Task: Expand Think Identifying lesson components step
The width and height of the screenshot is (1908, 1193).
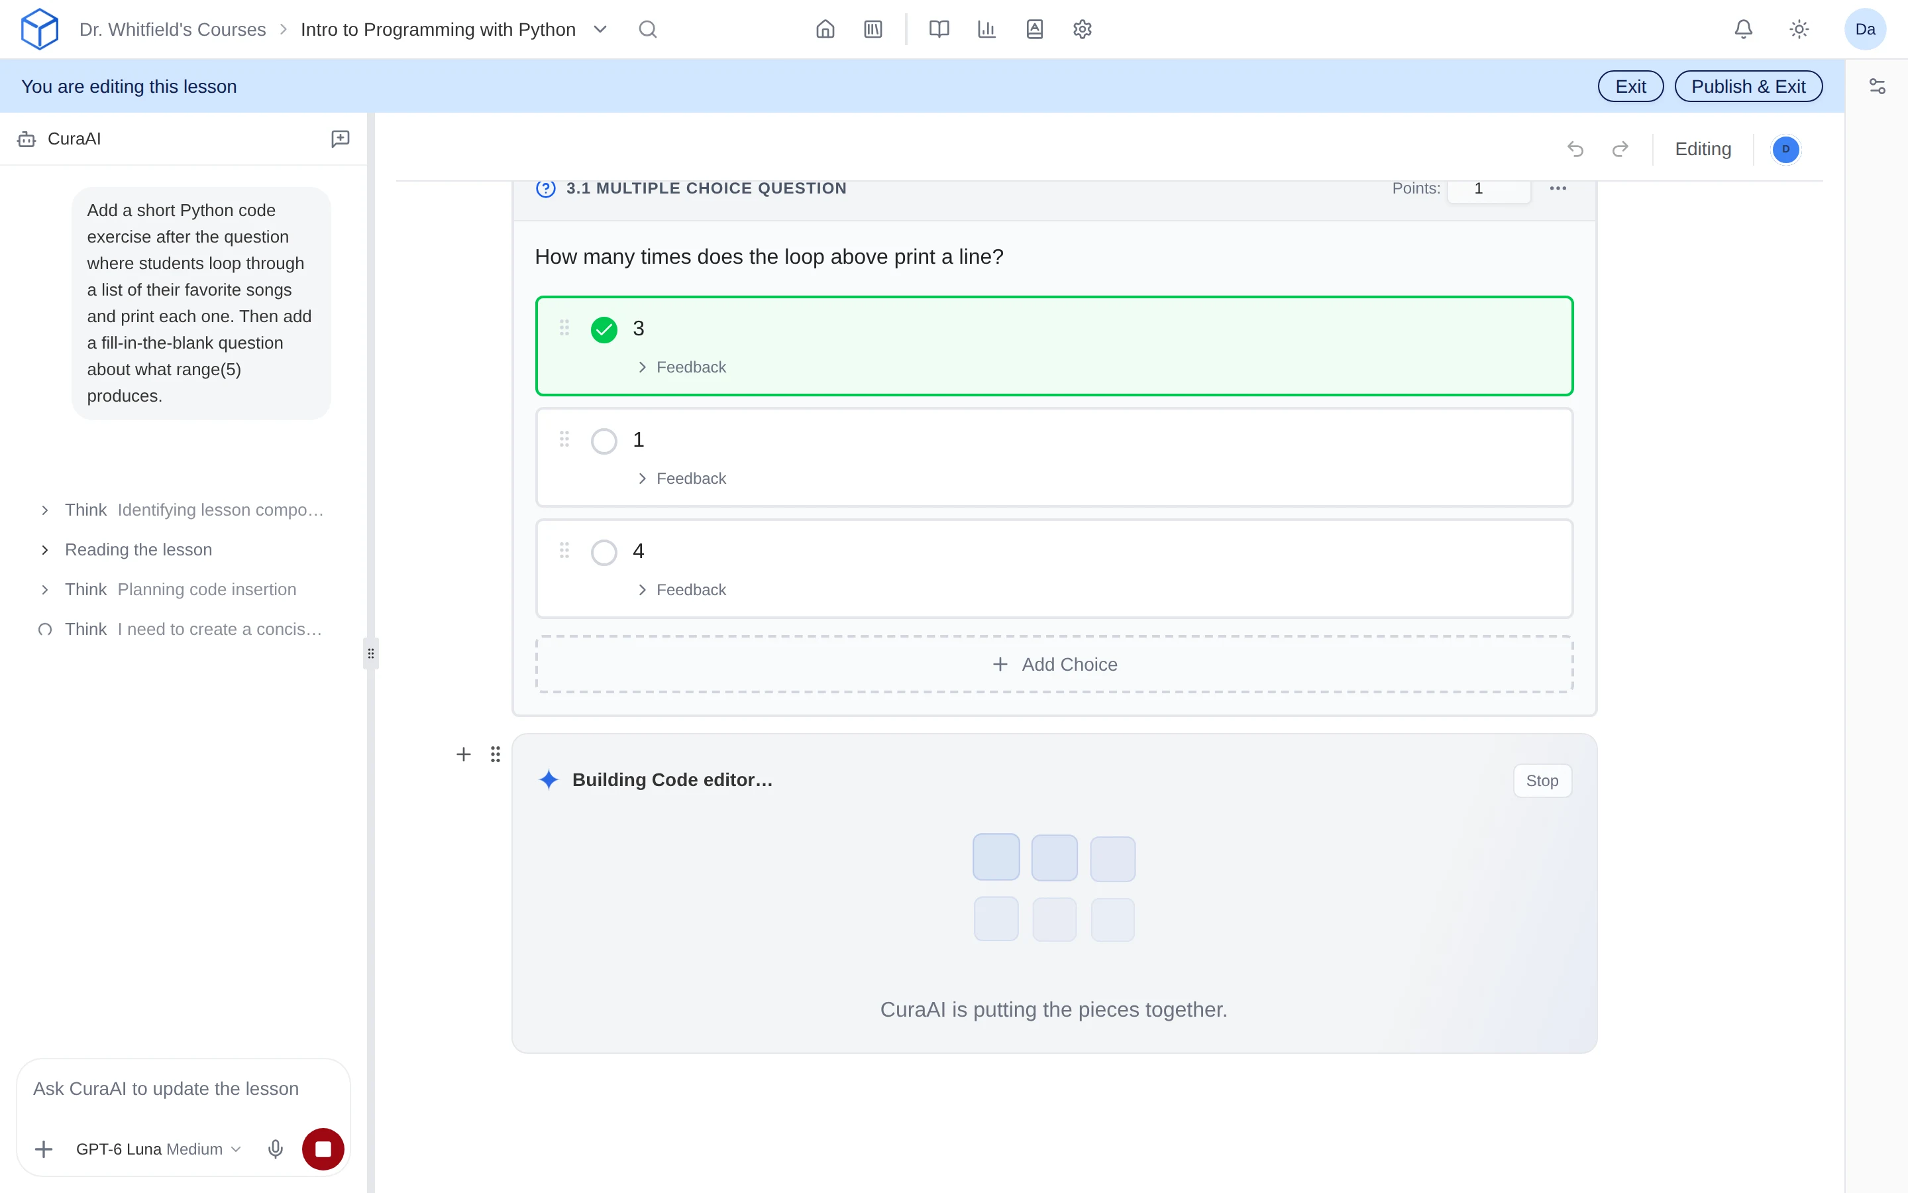Action: tap(182, 510)
